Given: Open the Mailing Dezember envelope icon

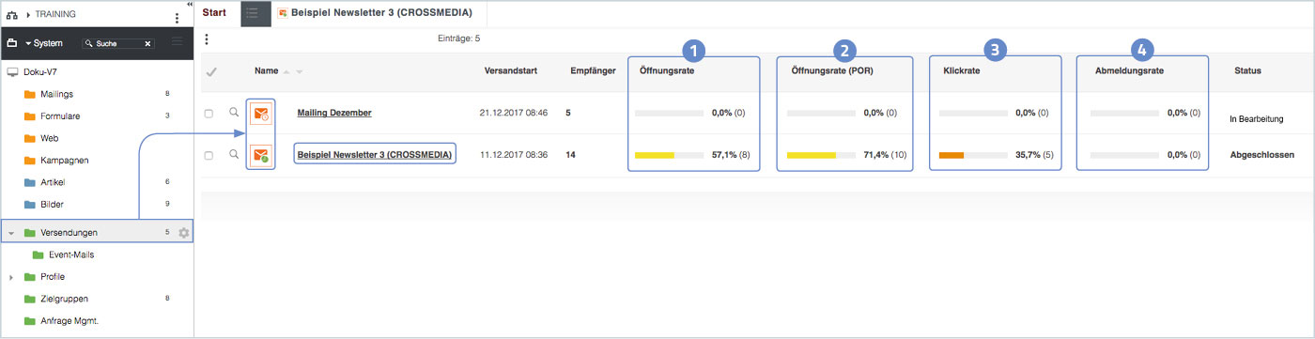Looking at the screenshot, I should click(x=260, y=114).
